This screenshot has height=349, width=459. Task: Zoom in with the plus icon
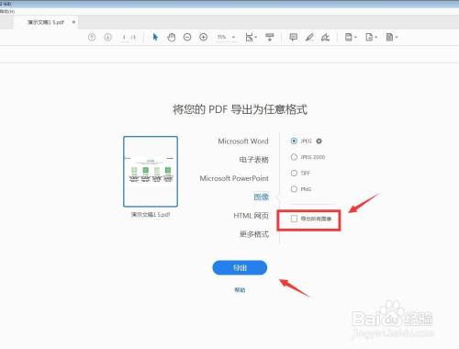coord(204,38)
